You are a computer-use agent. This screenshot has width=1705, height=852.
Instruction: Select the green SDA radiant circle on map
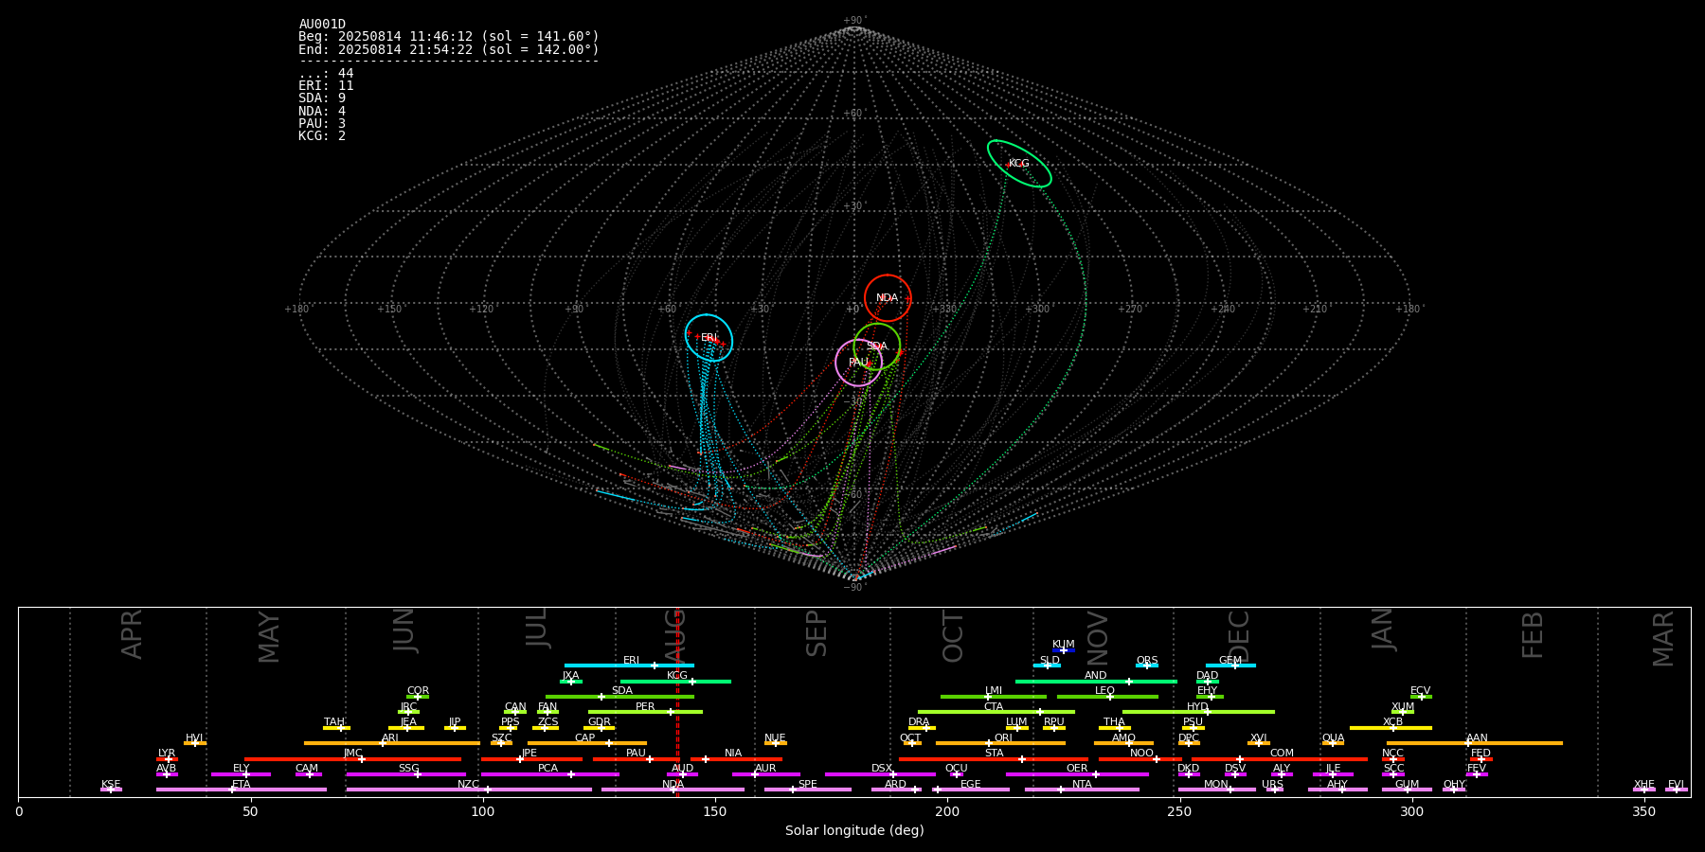pyautogui.click(x=876, y=346)
